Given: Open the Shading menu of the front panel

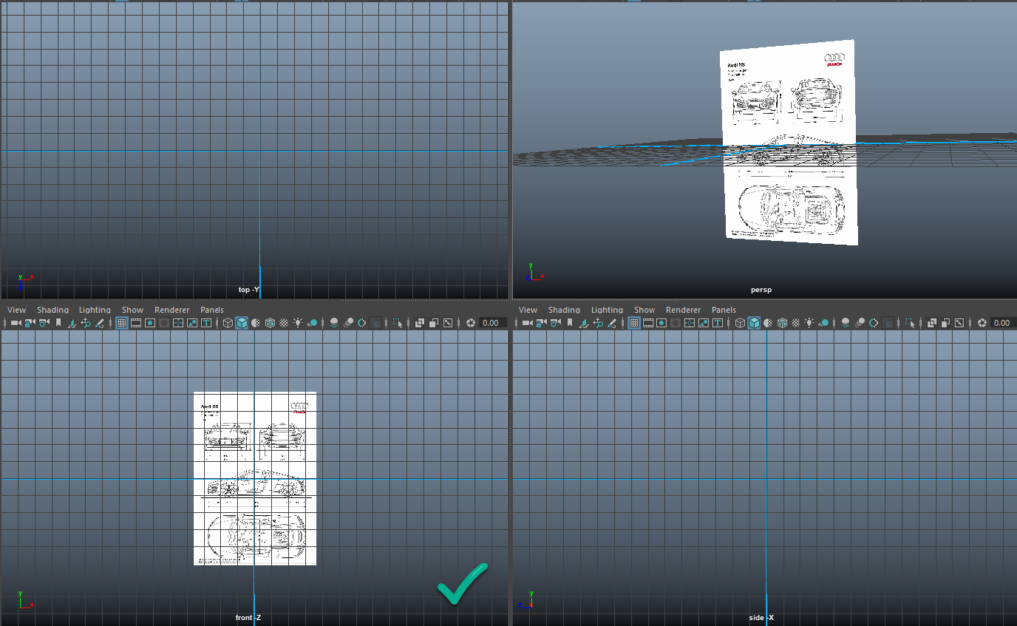Looking at the screenshot, I should (53, 310).
